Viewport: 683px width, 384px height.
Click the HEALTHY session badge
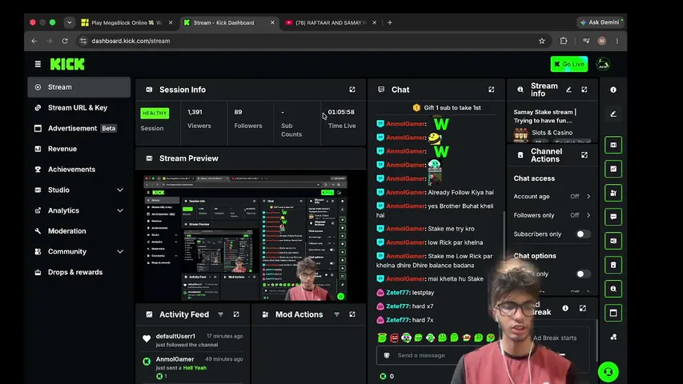click(x=155, y=113)
